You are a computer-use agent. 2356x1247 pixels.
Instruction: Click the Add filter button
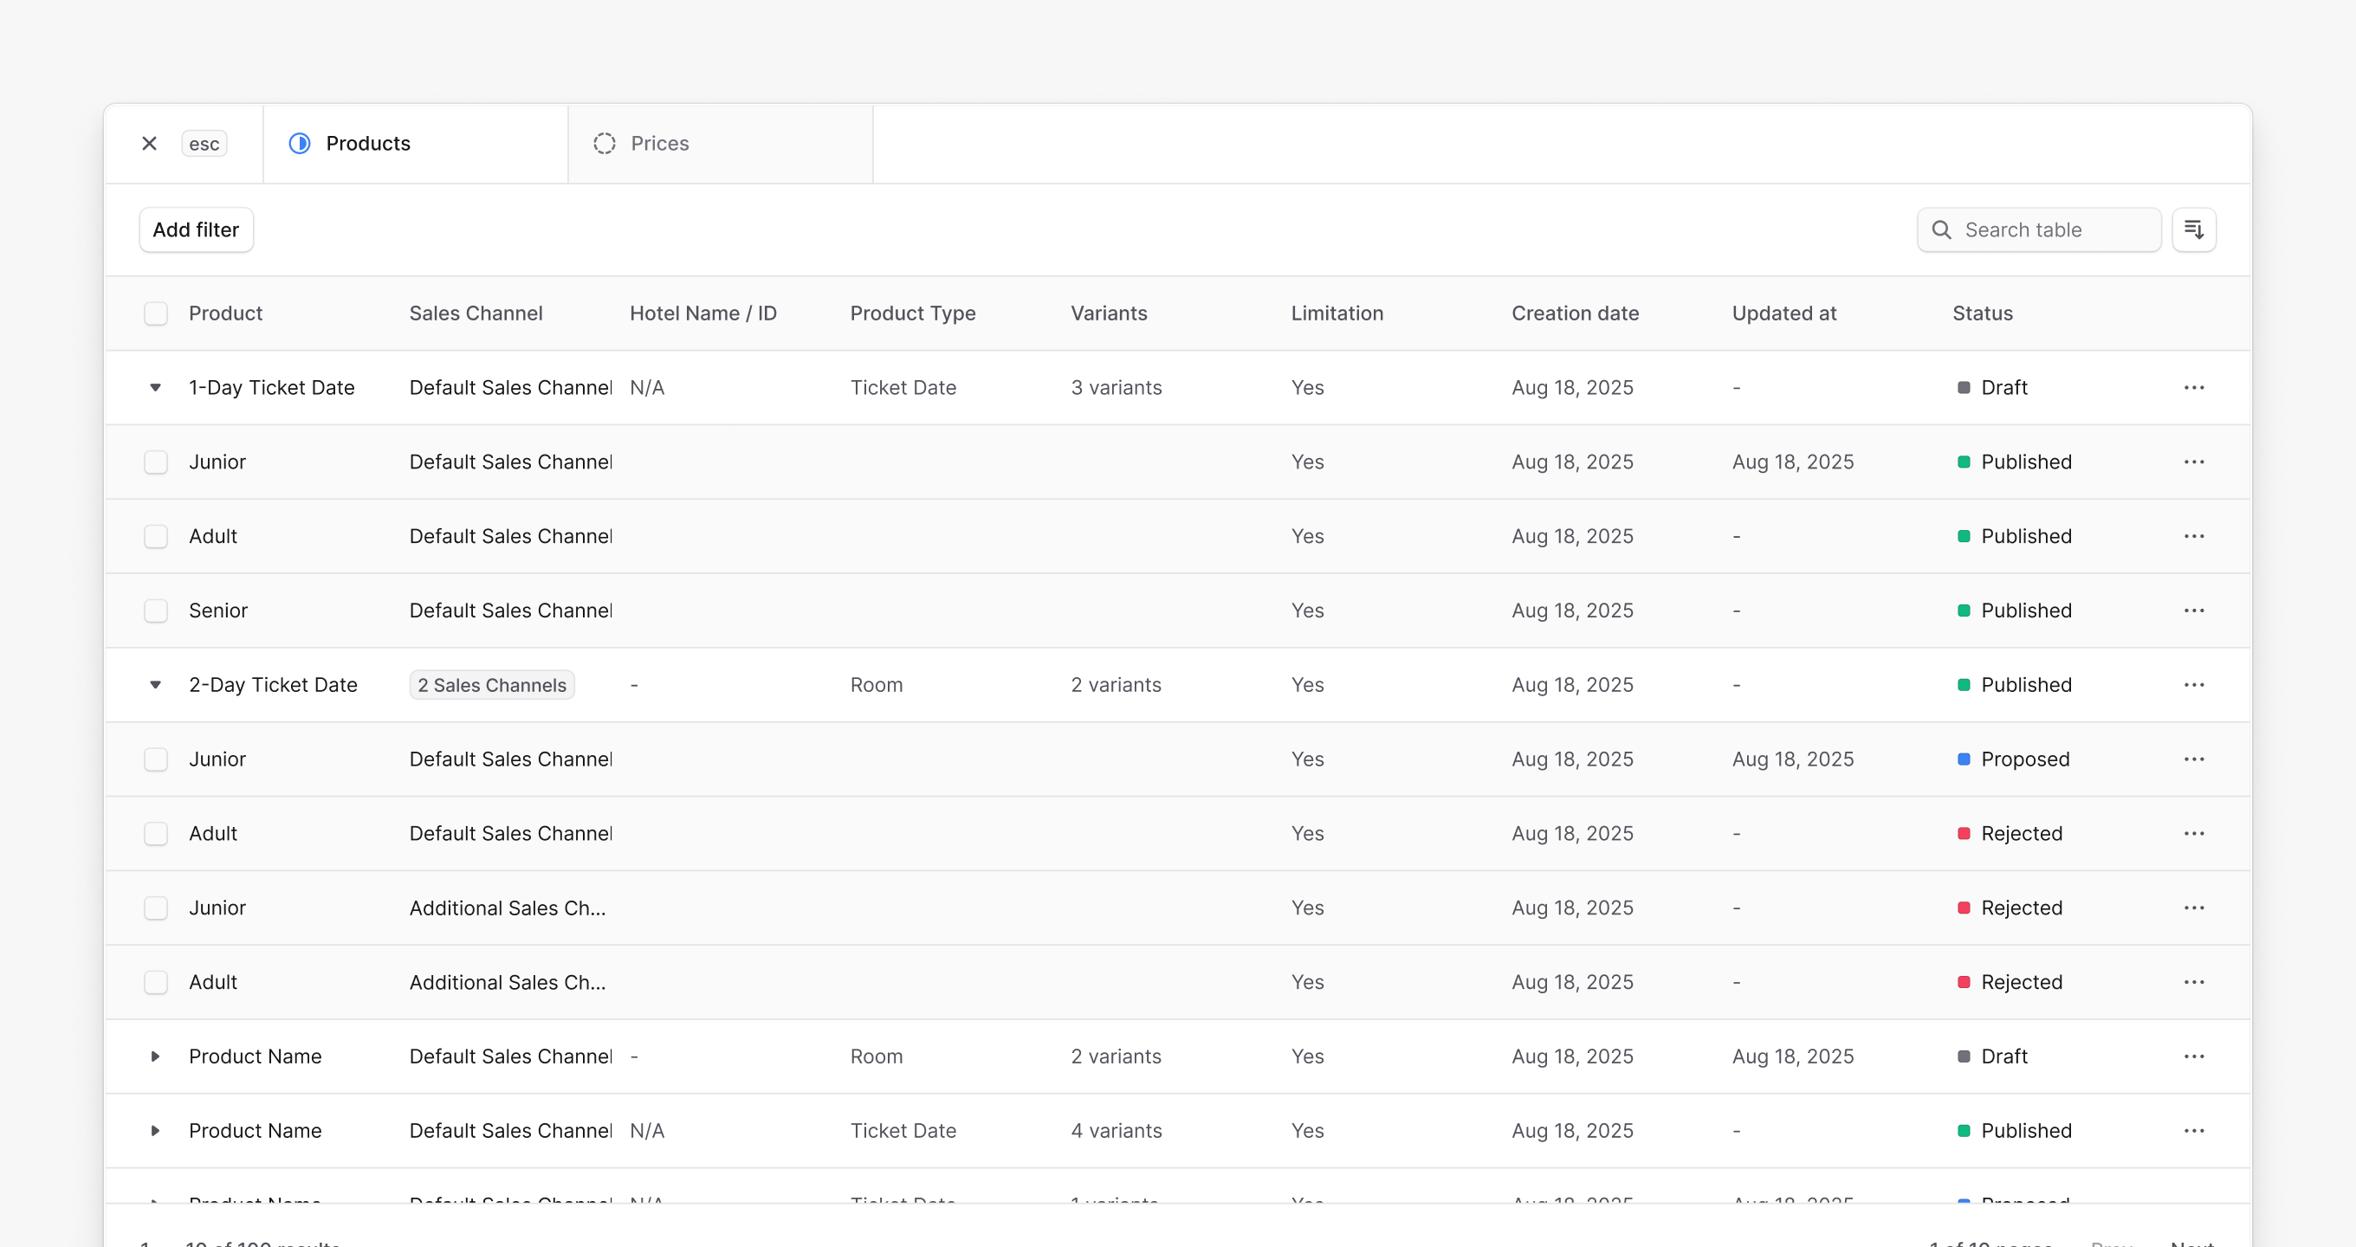196,229
